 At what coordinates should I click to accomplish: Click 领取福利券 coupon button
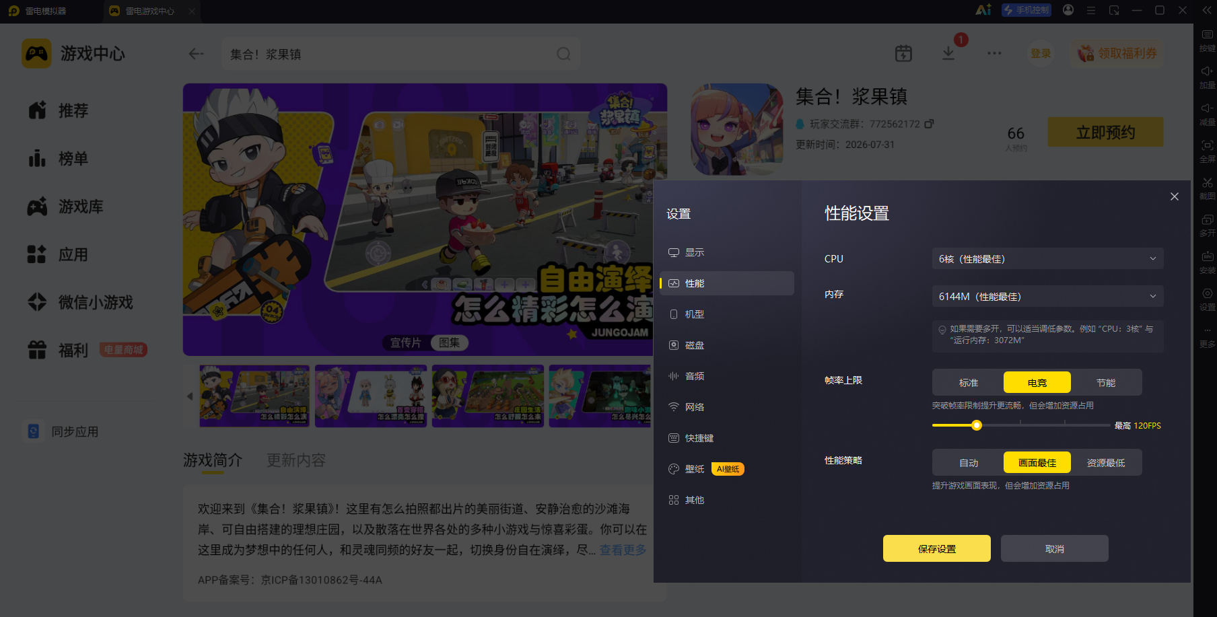[x=1117, y=53]
